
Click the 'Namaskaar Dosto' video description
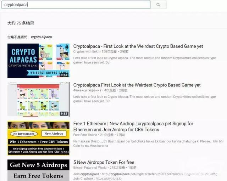pyautogui.click(x=148, y=143)
